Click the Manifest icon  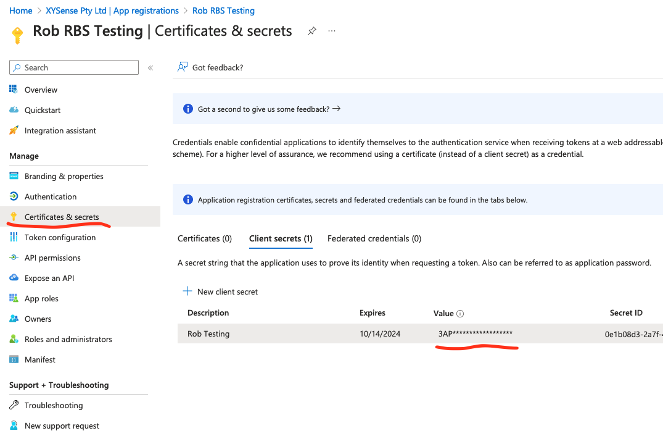[x=14, y=359]
